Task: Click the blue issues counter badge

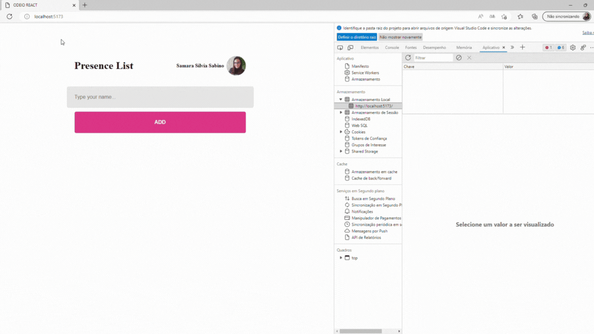Action: click(560, 47)
